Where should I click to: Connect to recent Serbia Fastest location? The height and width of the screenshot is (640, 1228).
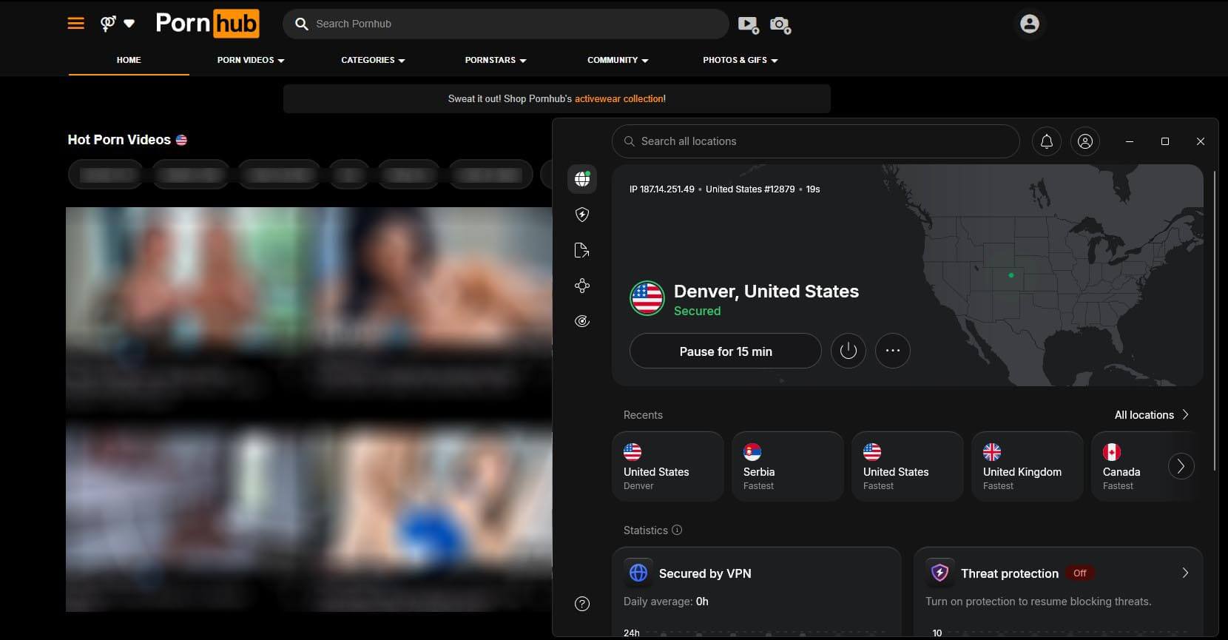click(788, 467)
